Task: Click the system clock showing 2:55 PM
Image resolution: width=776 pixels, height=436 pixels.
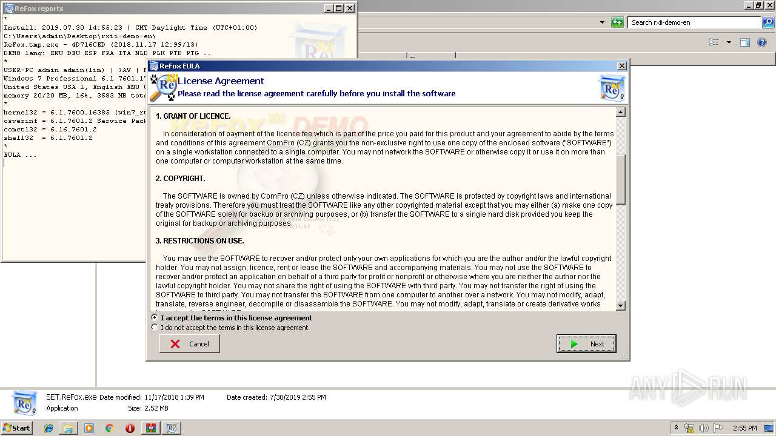Action: pos(744,428)
